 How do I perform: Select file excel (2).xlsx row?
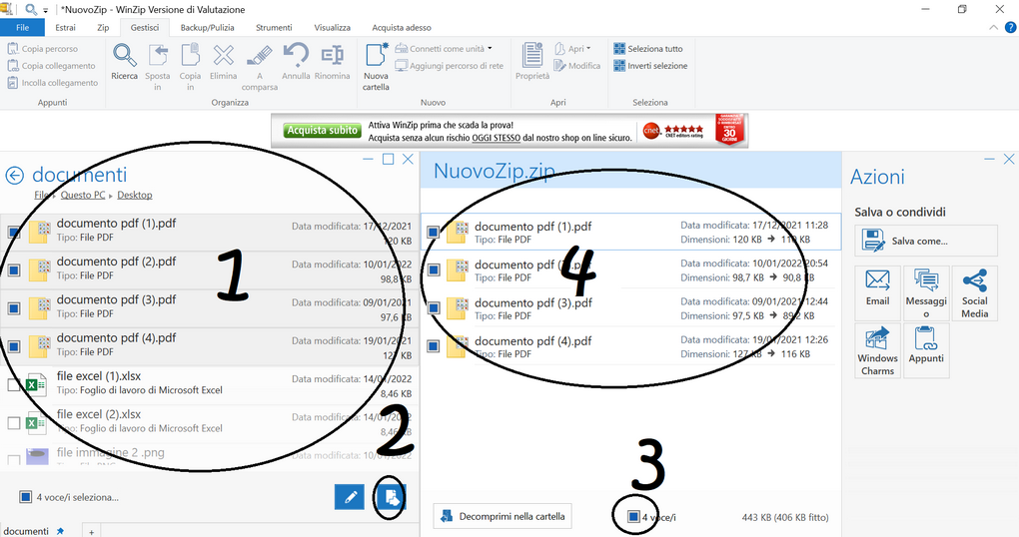[x=209, y=424]
